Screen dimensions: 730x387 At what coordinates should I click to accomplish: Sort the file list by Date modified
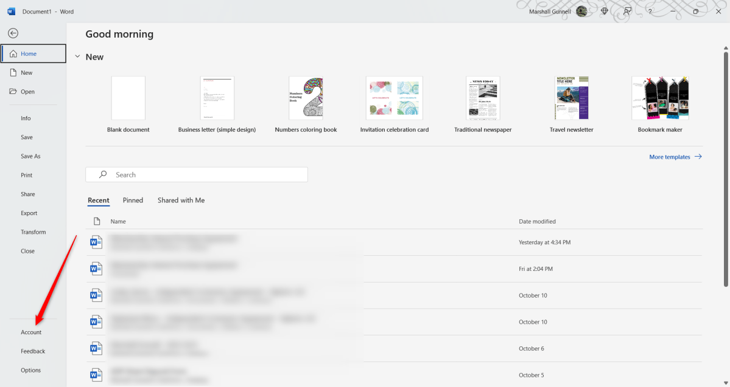(536, 222)
